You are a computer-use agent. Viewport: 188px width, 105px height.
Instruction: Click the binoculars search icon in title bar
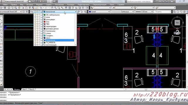pos(155,1)
